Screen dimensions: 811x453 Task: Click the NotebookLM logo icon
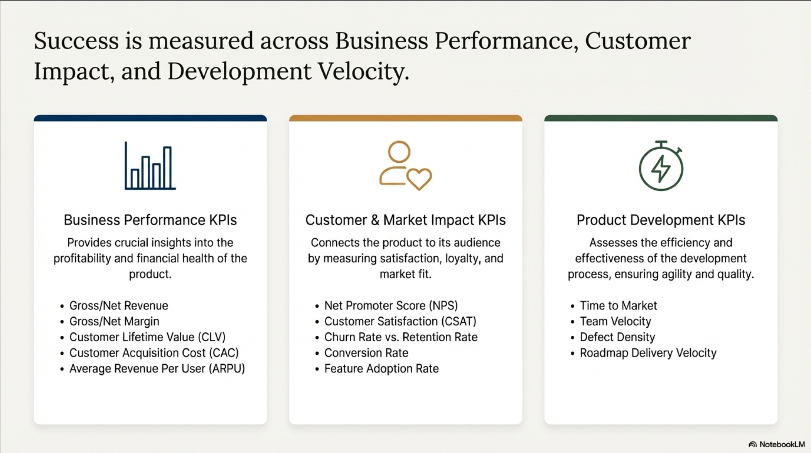click(x=752, y=445)
